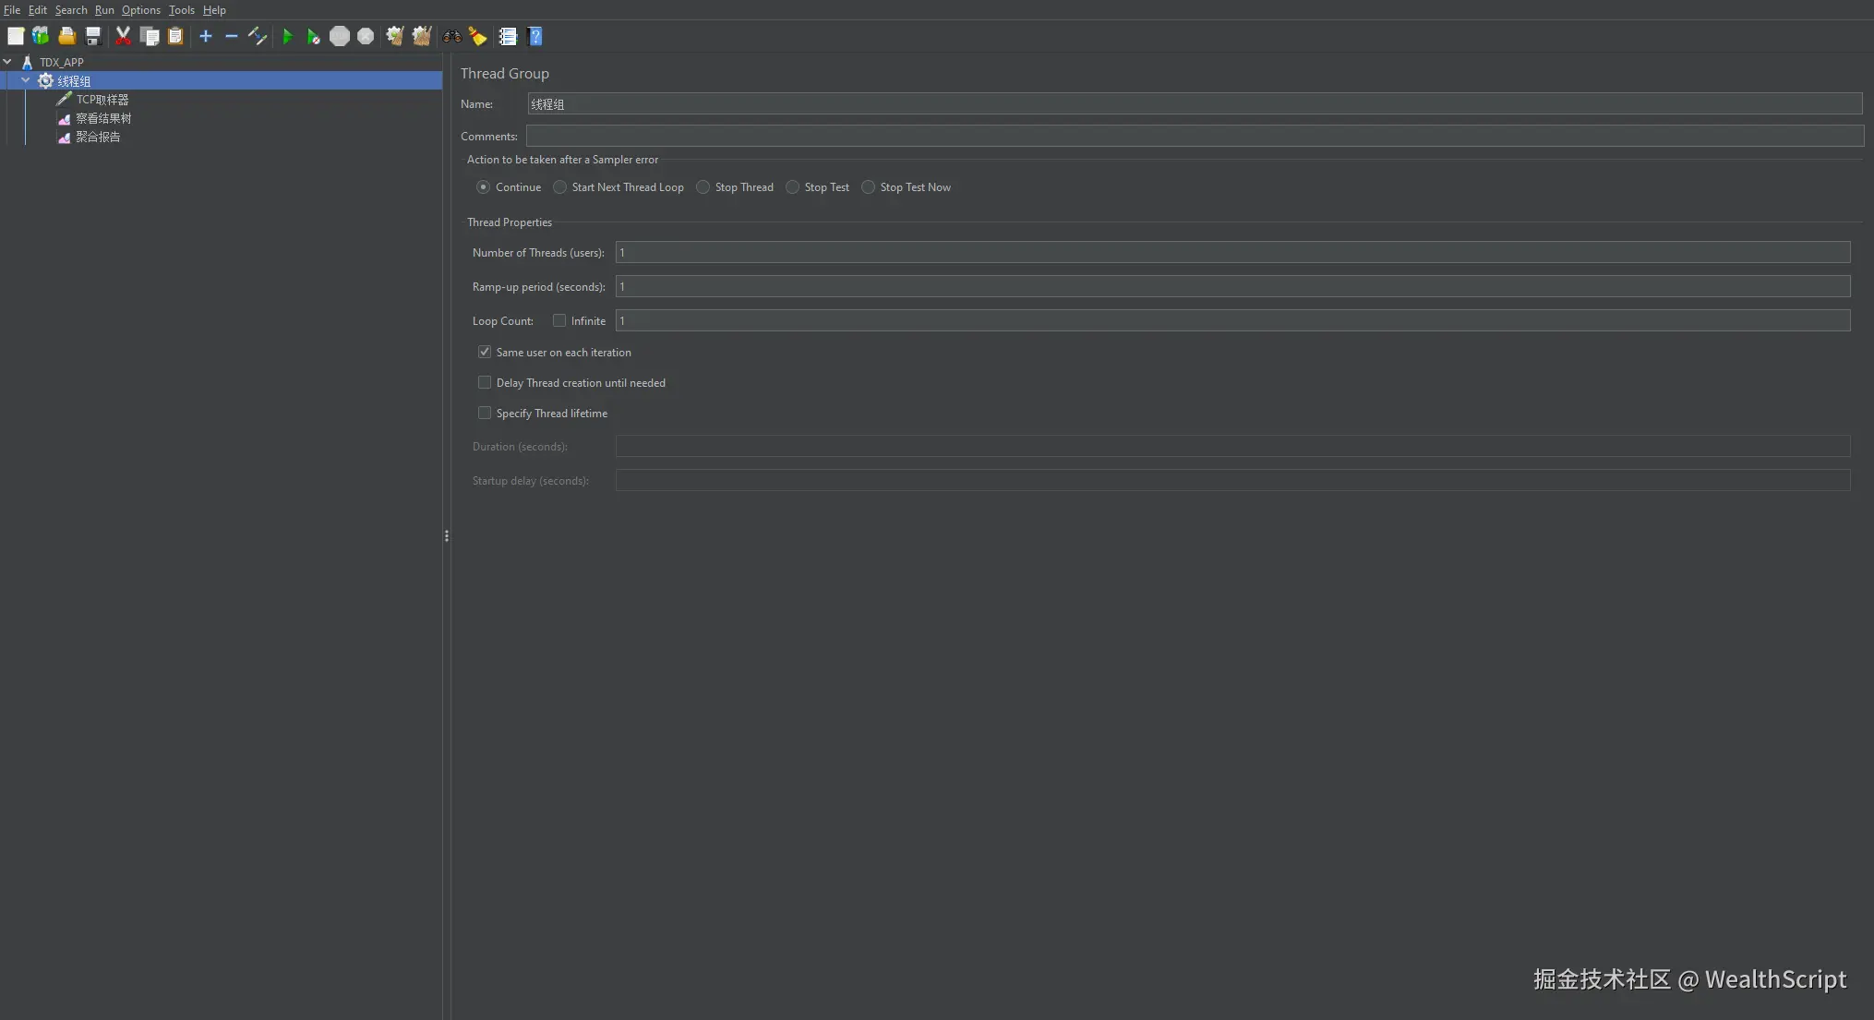The image size is (1874, 1020).
Task: Click Start no pauses icon
Action: tap(314, 37)
